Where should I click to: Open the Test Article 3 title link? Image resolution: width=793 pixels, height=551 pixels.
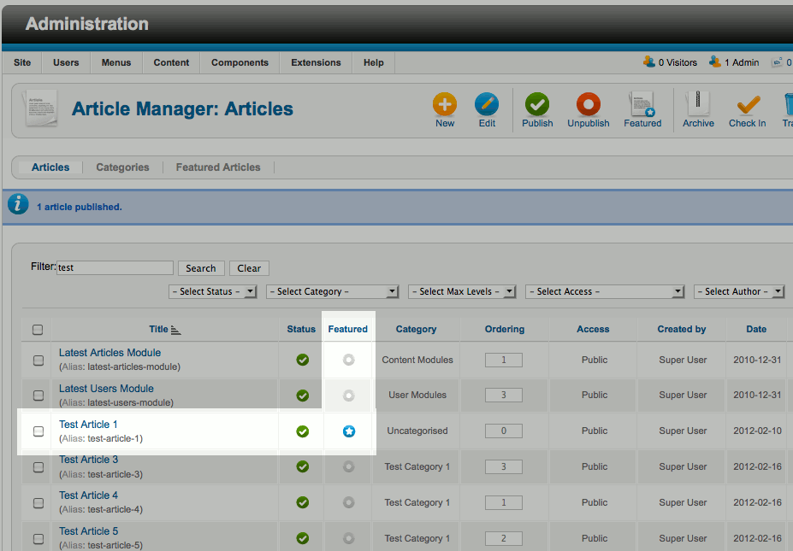[89, 460]
